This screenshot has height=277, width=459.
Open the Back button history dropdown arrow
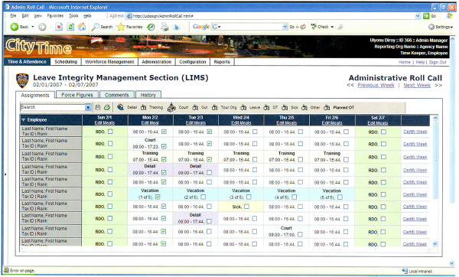[32, 27]
